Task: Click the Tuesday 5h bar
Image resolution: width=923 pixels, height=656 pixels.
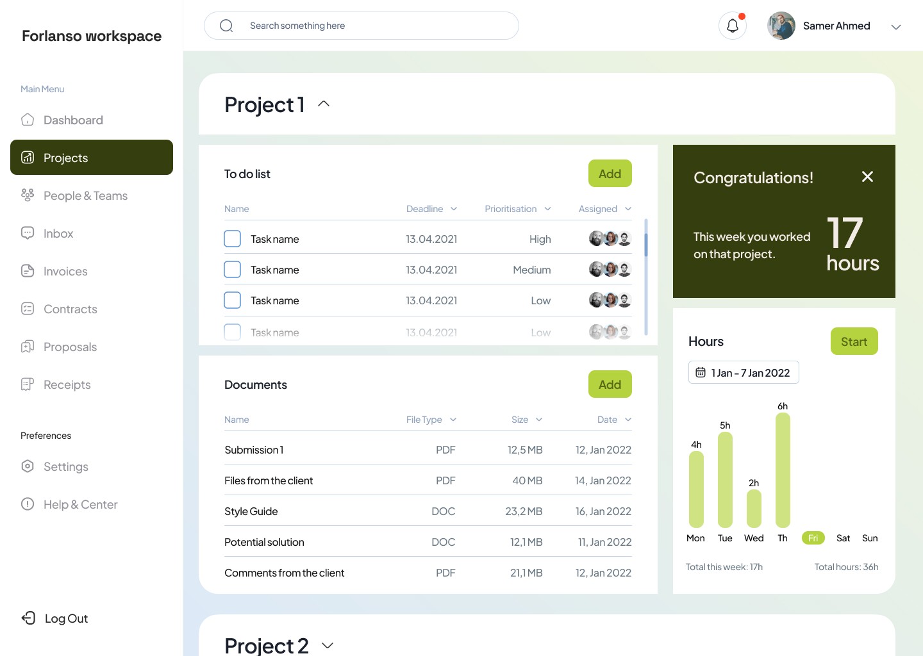Action: tap(725, 480)
